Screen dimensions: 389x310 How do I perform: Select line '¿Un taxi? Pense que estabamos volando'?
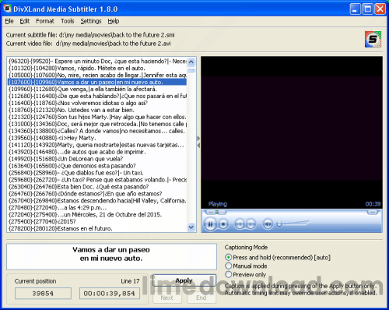[97, 180]
